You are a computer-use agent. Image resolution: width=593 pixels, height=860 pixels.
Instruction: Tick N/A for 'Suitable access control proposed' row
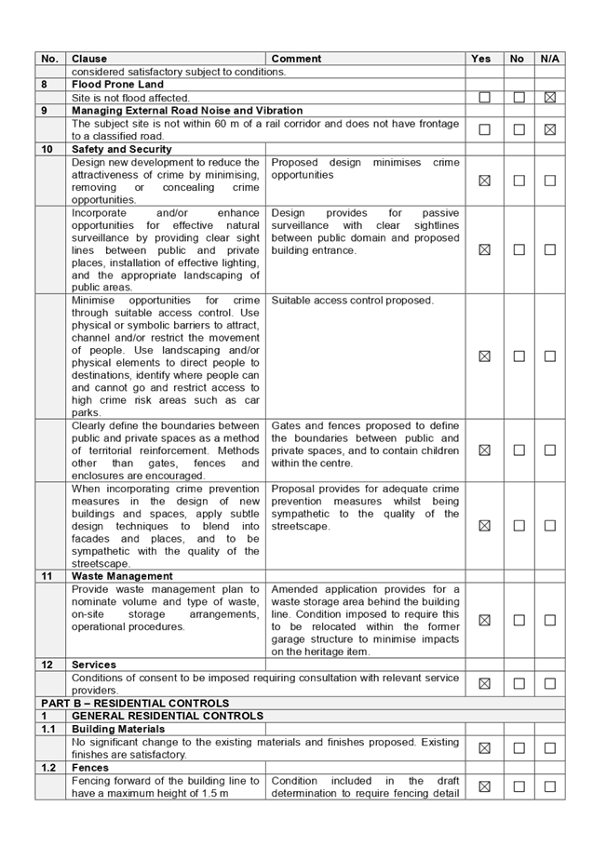(549, 356)
